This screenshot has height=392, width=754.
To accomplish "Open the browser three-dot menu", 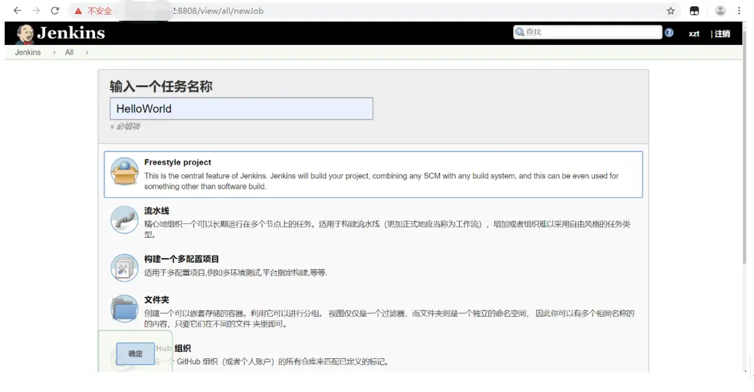I will coord(739,10).
